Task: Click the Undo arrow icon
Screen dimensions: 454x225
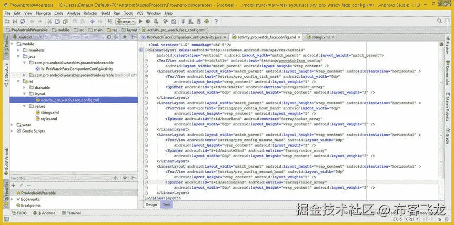Action: point(33,22)
